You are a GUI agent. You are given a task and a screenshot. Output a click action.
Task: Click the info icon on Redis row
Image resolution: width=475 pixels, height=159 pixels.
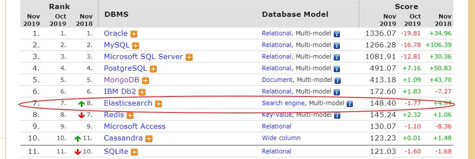click(x=337, y=115)
